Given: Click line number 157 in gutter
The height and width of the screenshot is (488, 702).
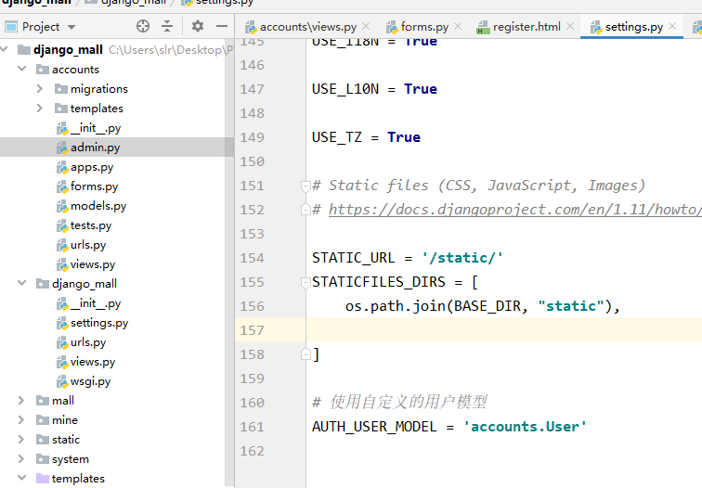Looking at the screenshot, I should [252, 330].
